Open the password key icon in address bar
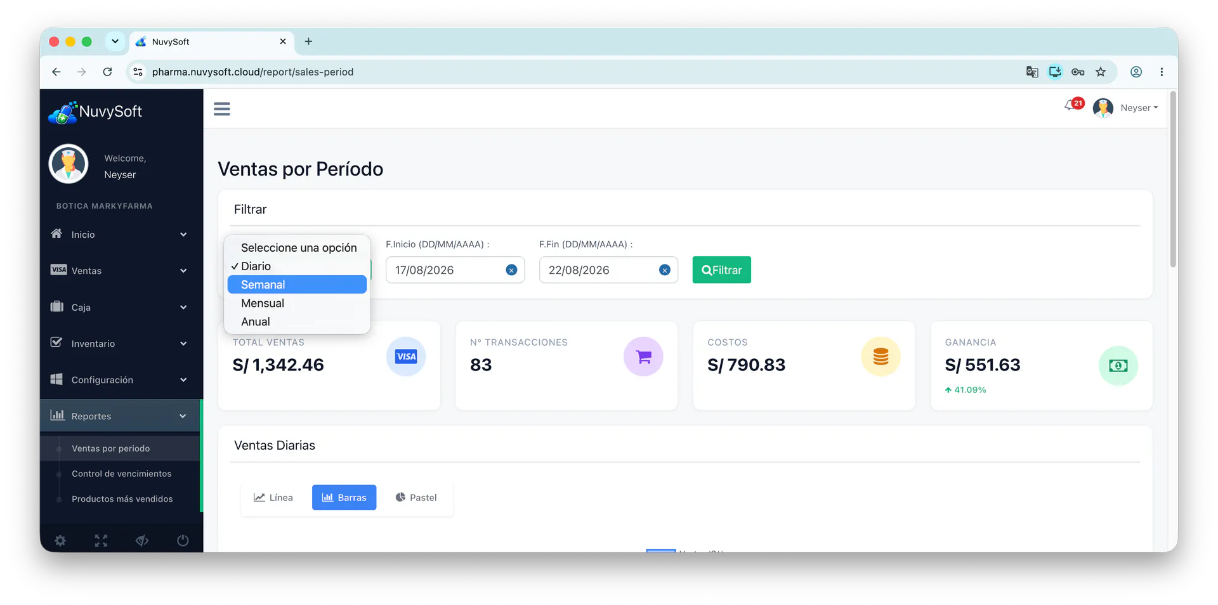Image resolution: width=1218 pixels, height=605 pixels. 1078,72
